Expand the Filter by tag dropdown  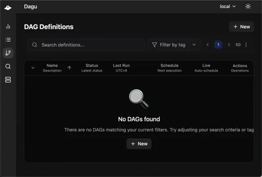174,45
